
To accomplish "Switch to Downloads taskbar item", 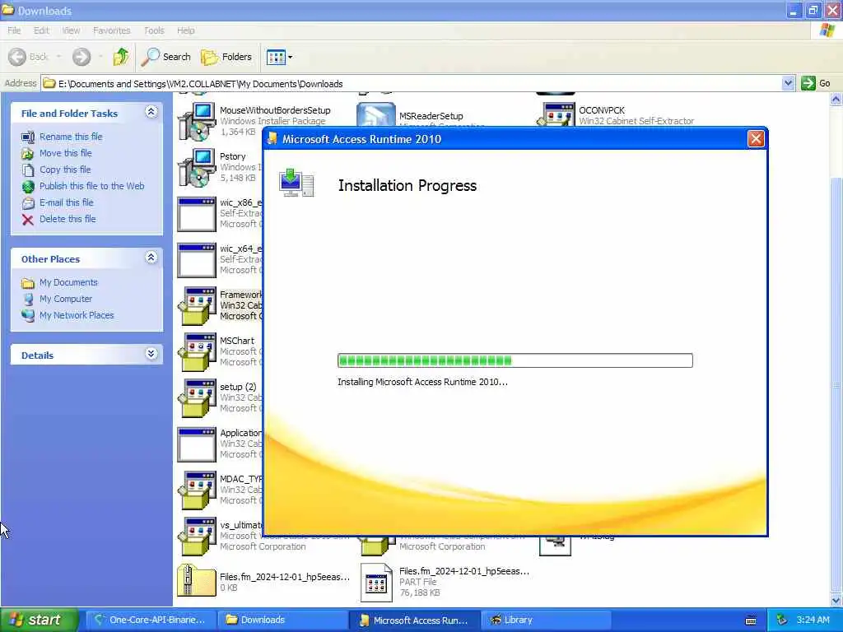I will [x=282, y=620].
